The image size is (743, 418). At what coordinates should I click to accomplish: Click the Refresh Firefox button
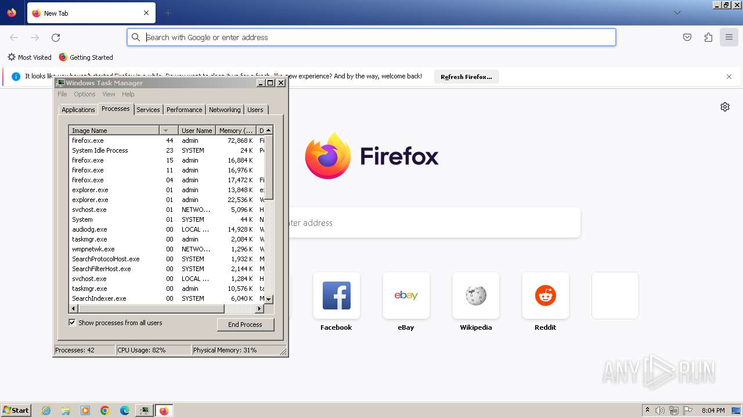pyautogui.click(x=466, y=77)
